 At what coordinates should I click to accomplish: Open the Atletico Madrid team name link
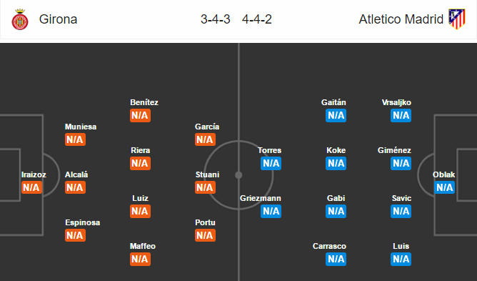pyautogui.click(x=401, y=19)
